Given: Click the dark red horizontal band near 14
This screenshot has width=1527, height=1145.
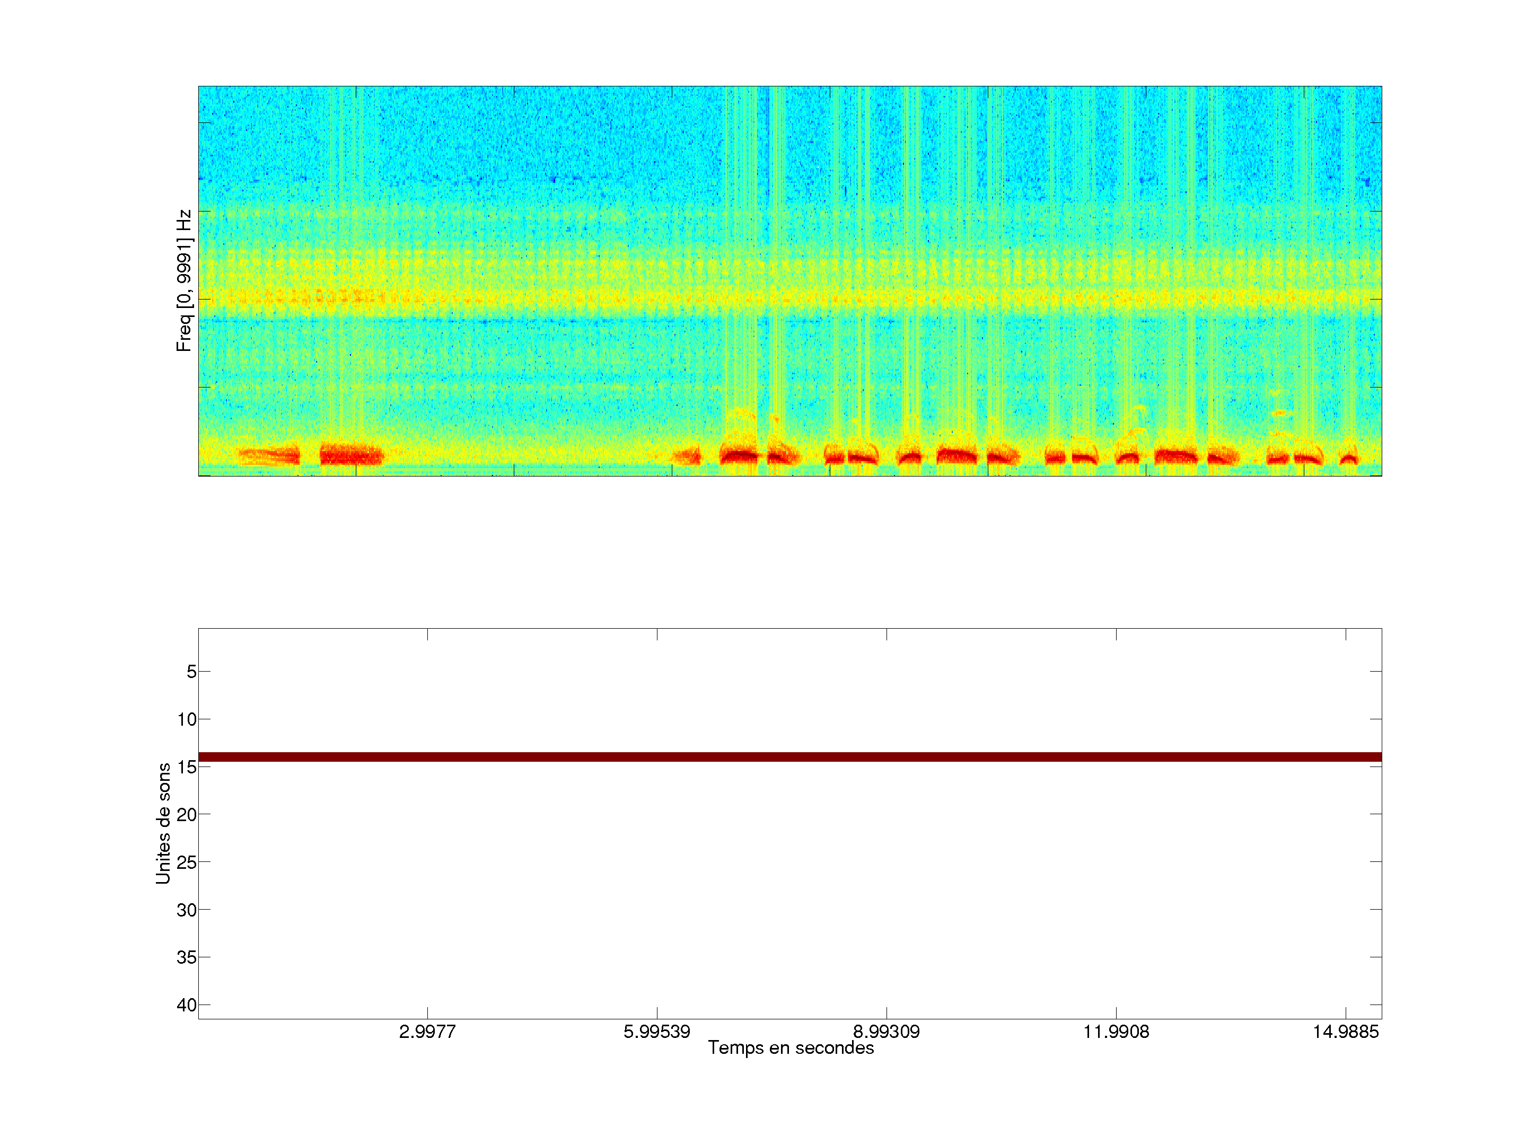Looking at the screenshot, I should 789,757.
